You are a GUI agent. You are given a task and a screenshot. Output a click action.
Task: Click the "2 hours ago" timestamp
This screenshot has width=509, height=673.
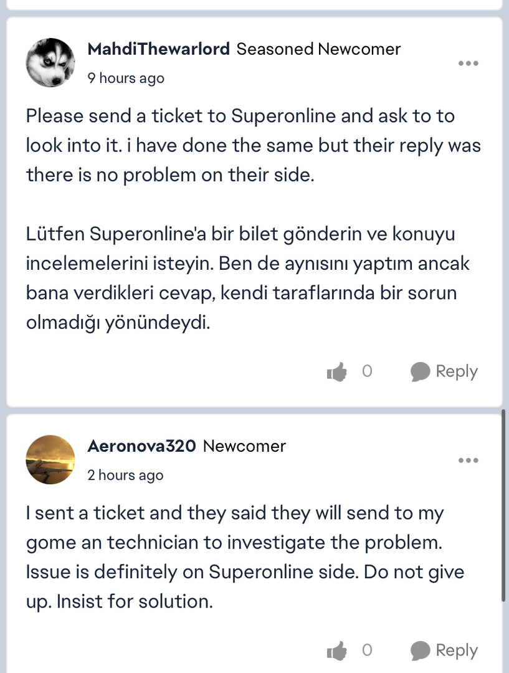click(x=125, y=475)
